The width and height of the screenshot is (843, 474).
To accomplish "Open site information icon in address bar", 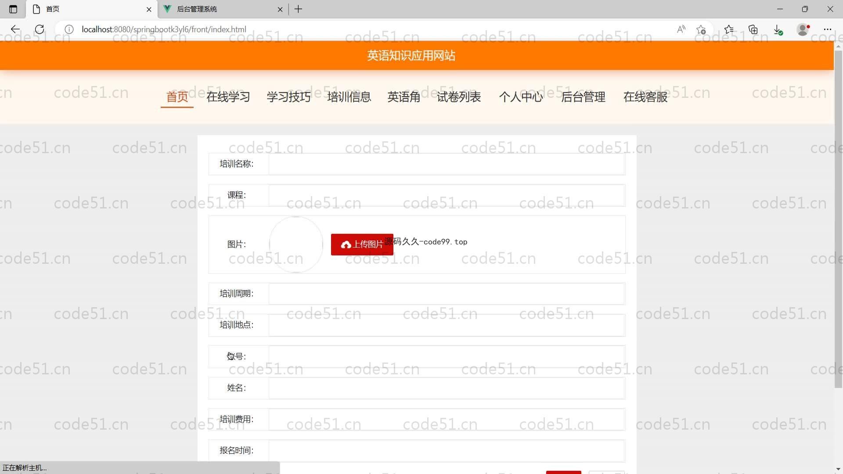I will pos(69,29).
